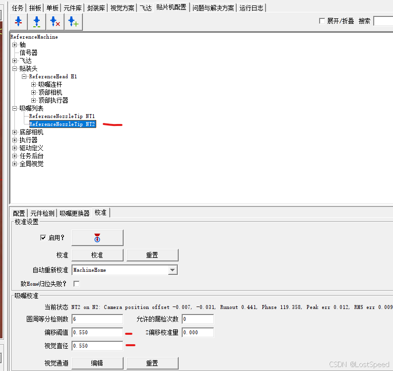This screenshot has height=371, width=393.
Task: Click 重置 next to the 校准 button
Action: [152, 255]
